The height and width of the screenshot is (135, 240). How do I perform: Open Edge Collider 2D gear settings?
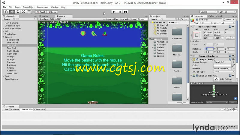(x=233, y=76)
